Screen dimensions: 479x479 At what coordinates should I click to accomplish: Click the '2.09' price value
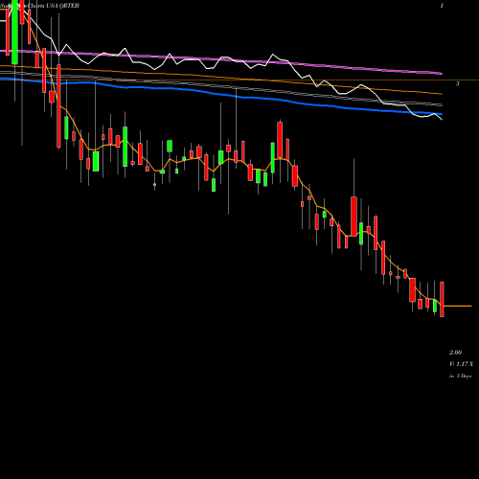point(455,353)
